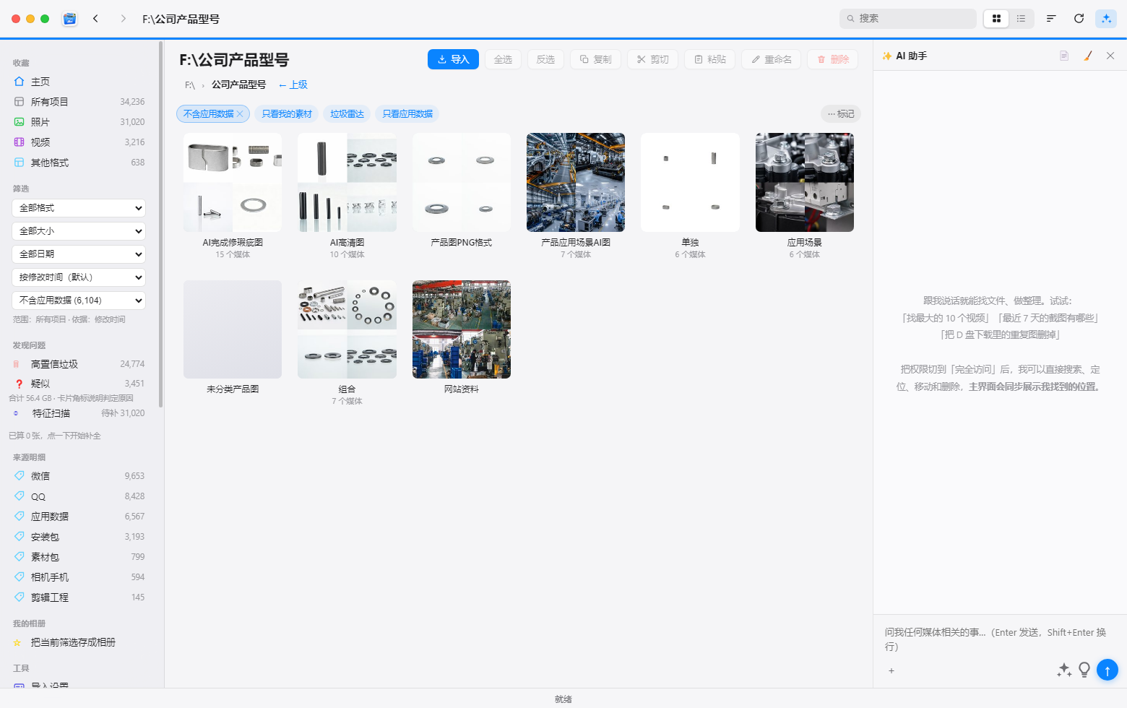Click the 全选 button

pos(503,59)
